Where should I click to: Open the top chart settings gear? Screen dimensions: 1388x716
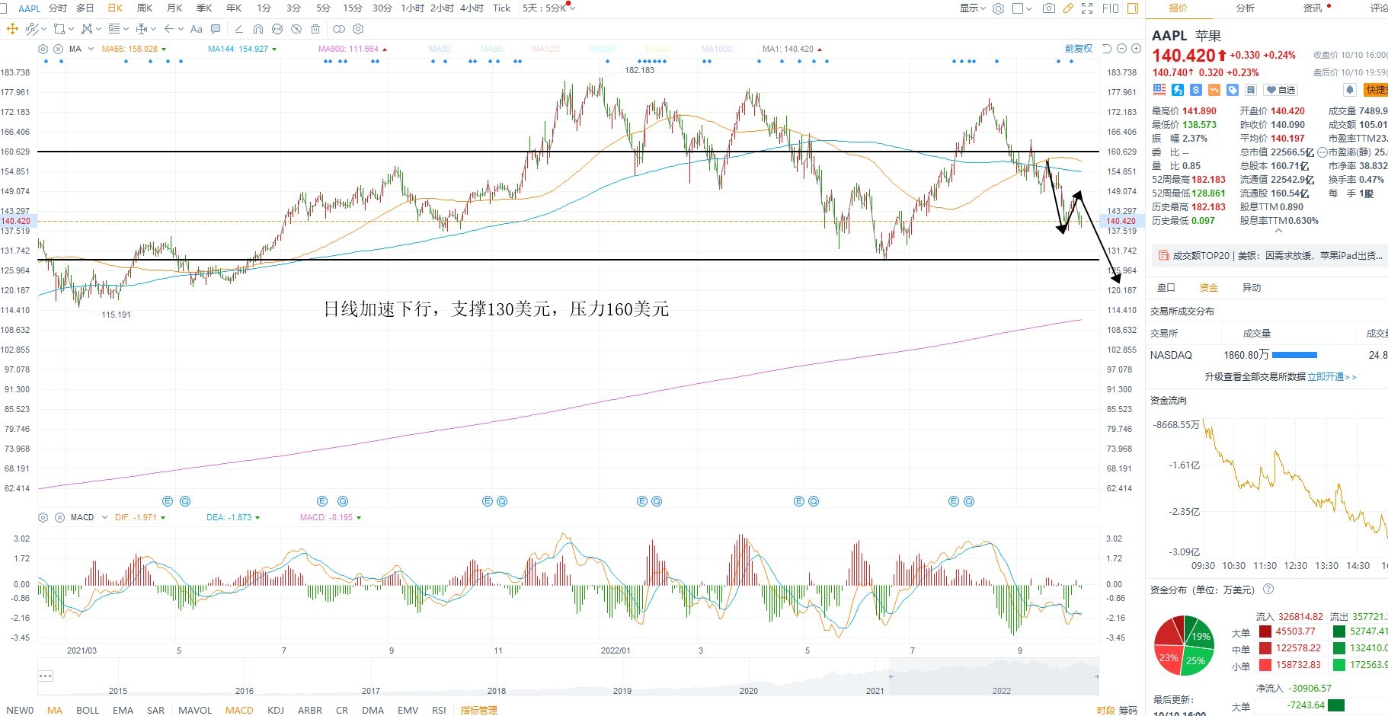pyautogui.click(x=998, y=8)
